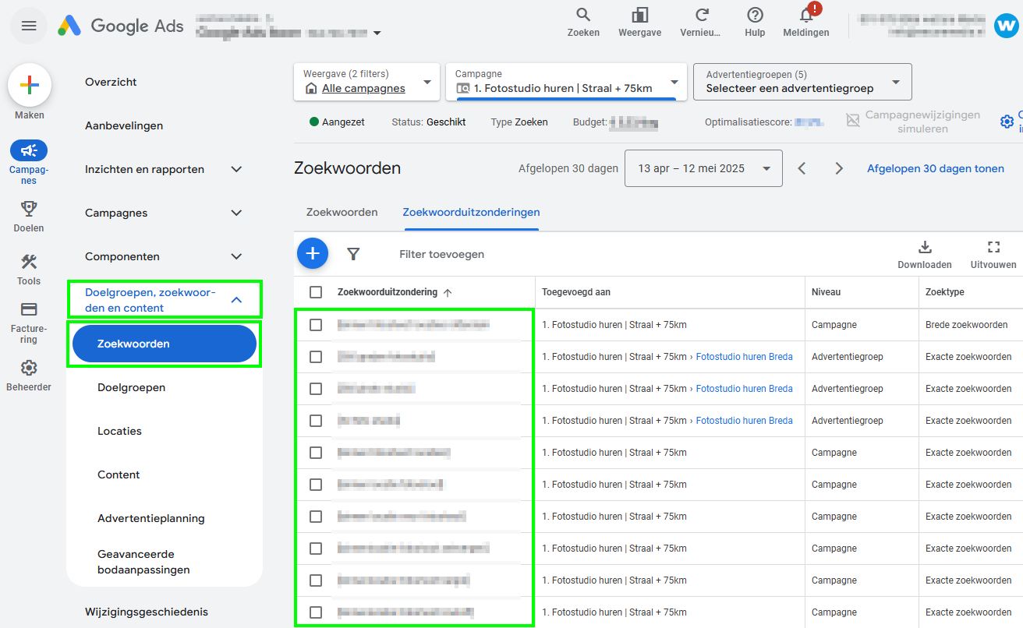The height and width of the screenshot is (628, 1023).
Task: Open first Fotostudio huren Breda ad group link
Action: click(x=744, y=357)
